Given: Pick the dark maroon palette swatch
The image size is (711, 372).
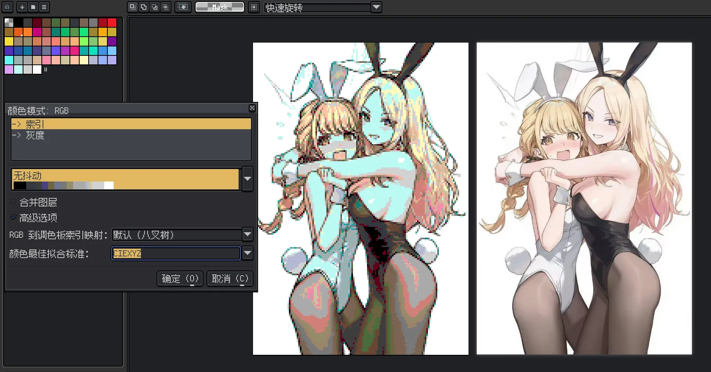Looking at the screenshot, I should 37,23.
